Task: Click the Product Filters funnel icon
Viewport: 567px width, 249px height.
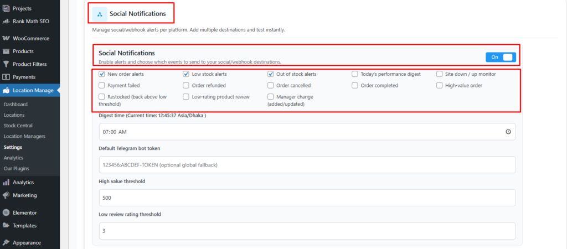Action: [x=6, y=64]
